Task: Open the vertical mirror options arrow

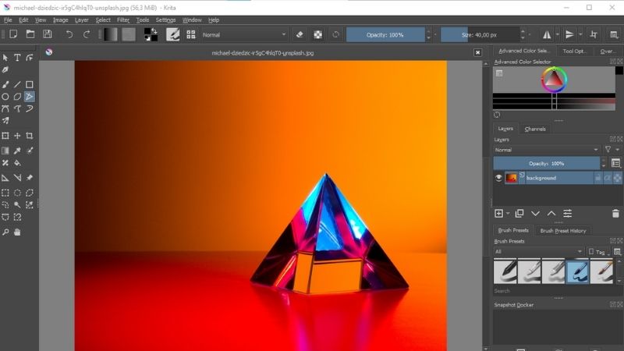Action: click(580, 34)
